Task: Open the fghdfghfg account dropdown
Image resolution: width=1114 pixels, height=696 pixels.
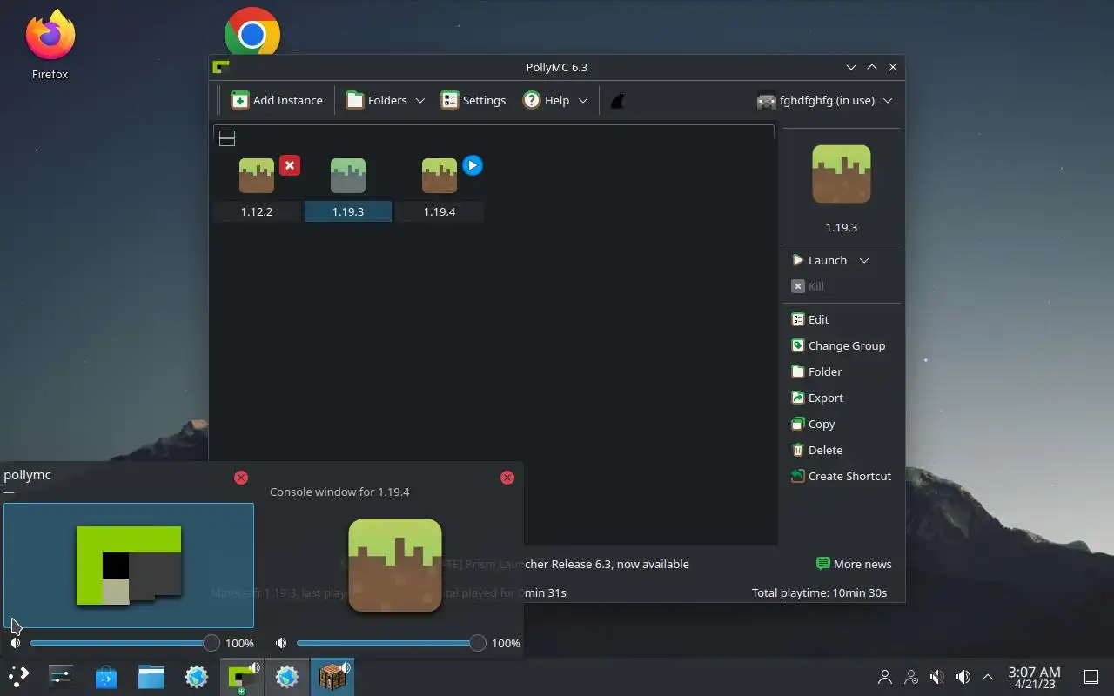Action: coord(824,100)
